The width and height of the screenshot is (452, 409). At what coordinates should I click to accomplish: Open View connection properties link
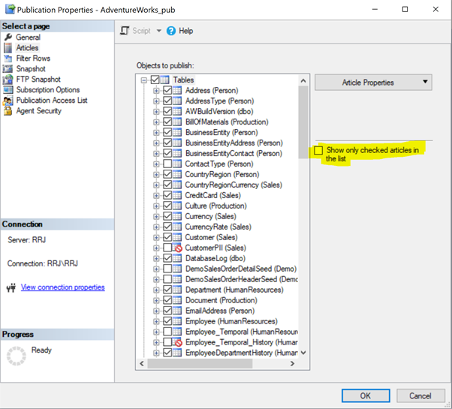(x=62, y=287)
